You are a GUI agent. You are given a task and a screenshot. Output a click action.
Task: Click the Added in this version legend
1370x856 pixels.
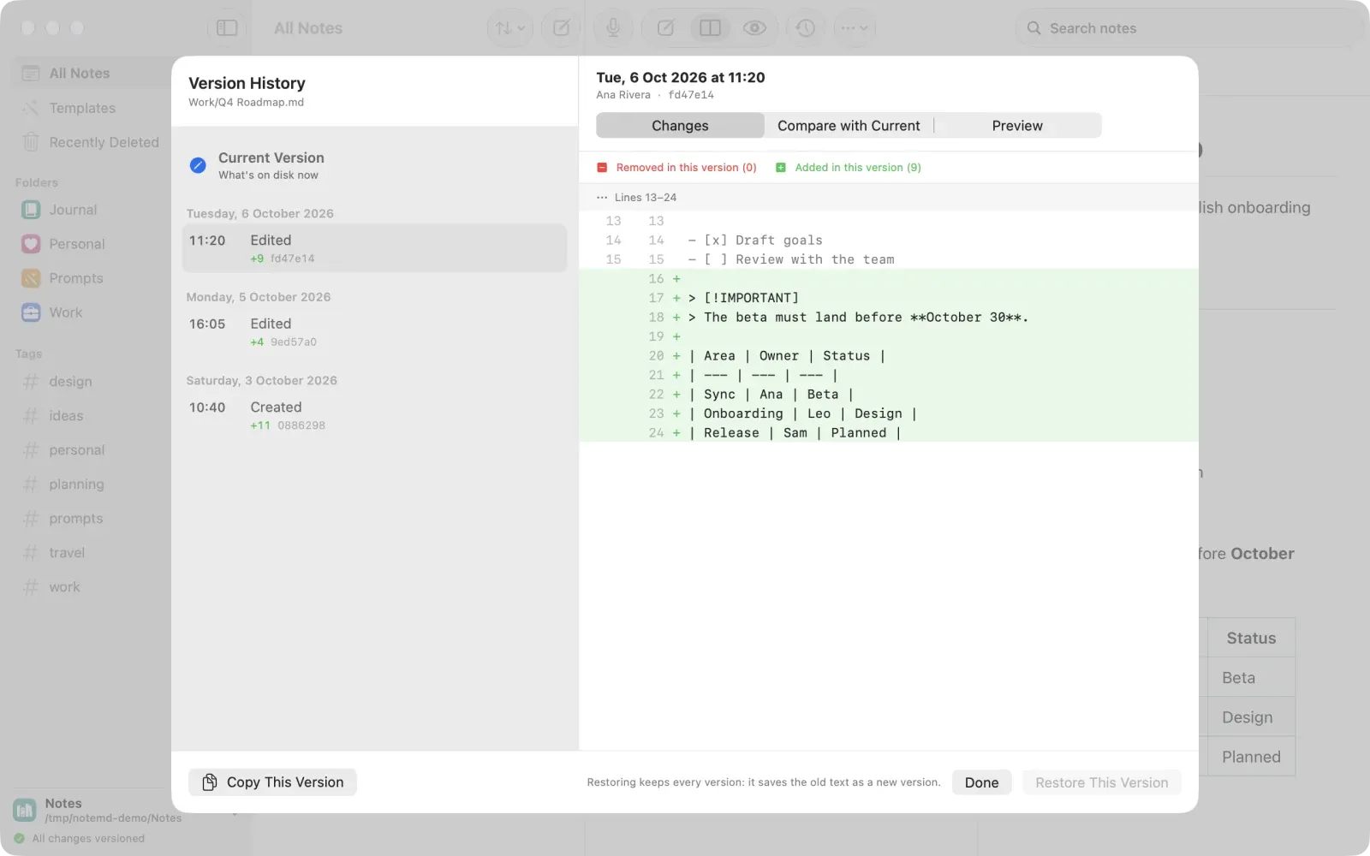click(x=849, y=168)
